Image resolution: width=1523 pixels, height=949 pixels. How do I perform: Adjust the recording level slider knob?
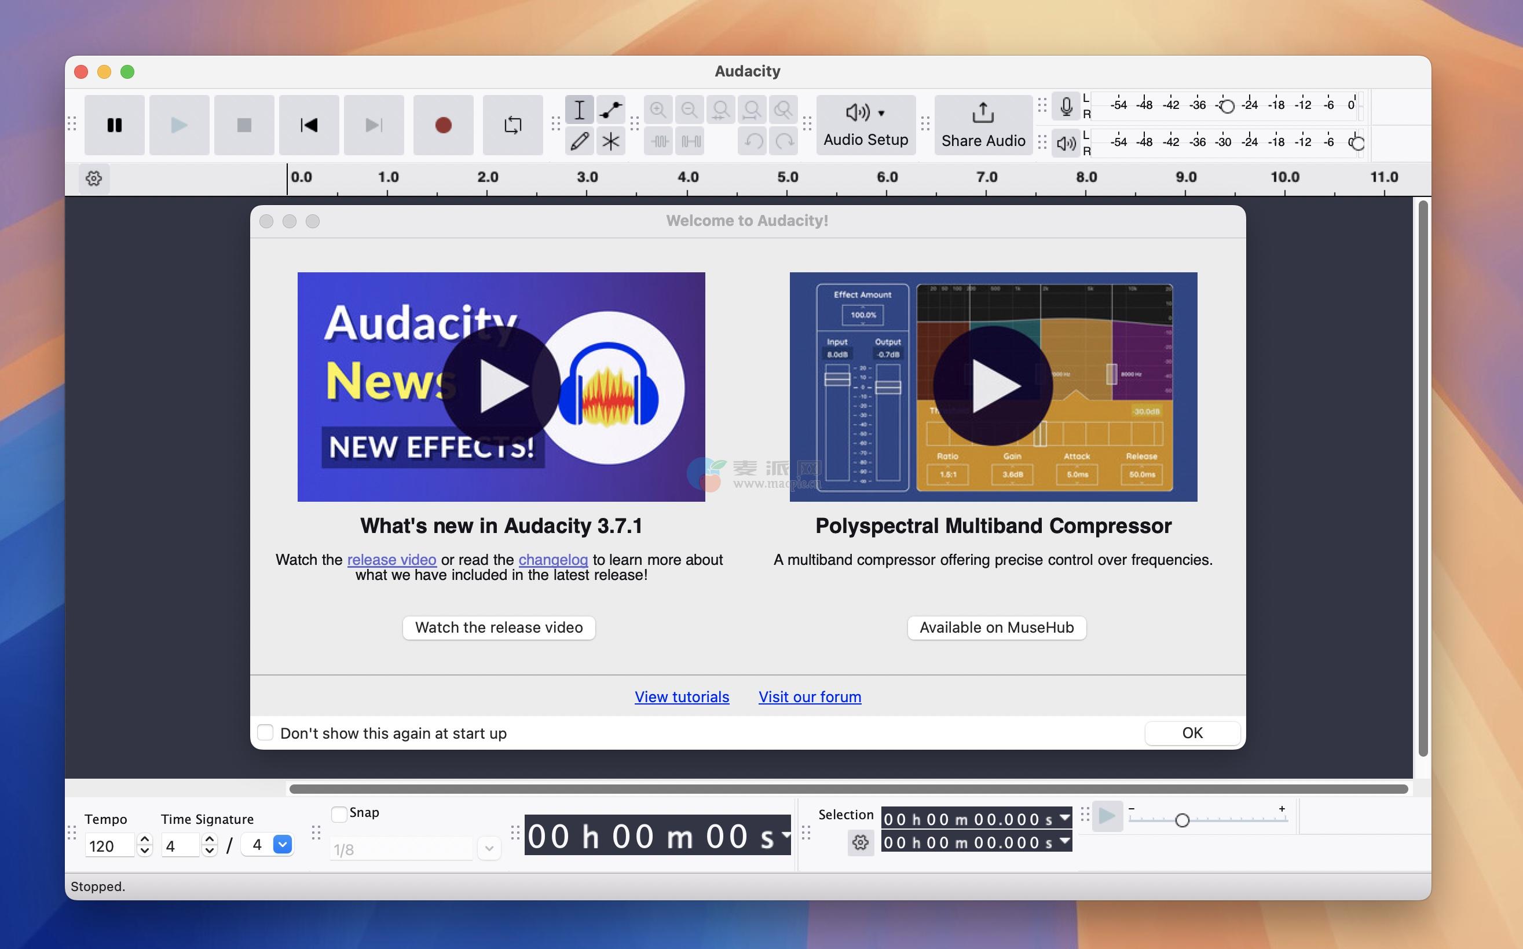point(1228,106)
